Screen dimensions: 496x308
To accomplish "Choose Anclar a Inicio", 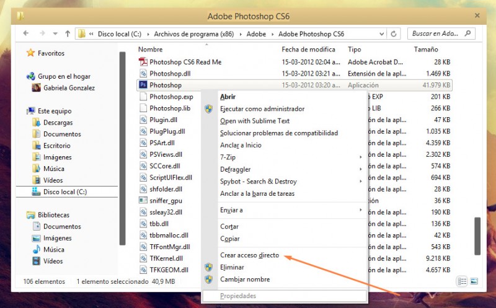I will click(241, 145).
